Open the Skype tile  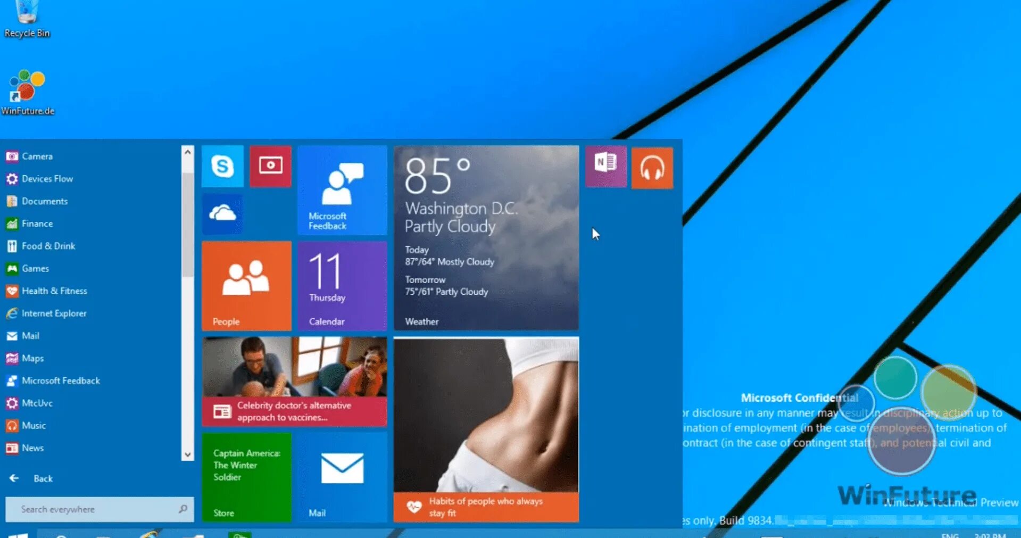[222, 166]
